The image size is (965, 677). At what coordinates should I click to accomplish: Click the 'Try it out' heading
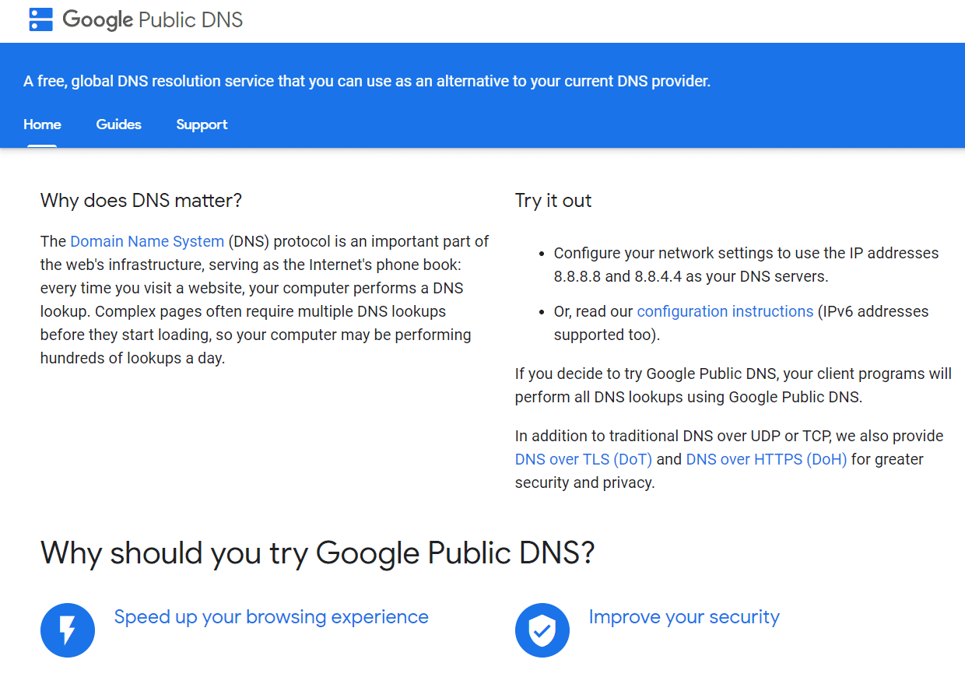[x=553, y=201]
